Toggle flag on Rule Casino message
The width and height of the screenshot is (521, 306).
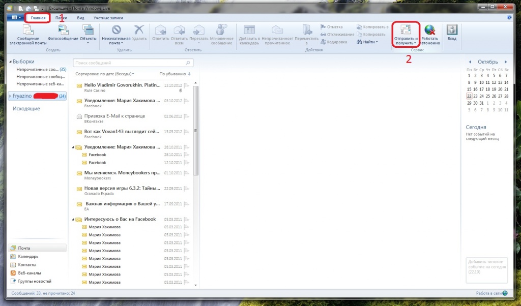186,85
